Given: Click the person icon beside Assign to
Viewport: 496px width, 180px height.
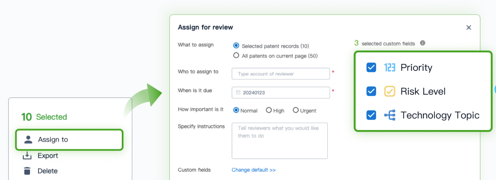Looking at the screenshot, I should point(28,140).
